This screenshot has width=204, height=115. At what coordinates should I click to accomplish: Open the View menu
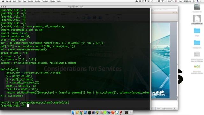point(24,1)
